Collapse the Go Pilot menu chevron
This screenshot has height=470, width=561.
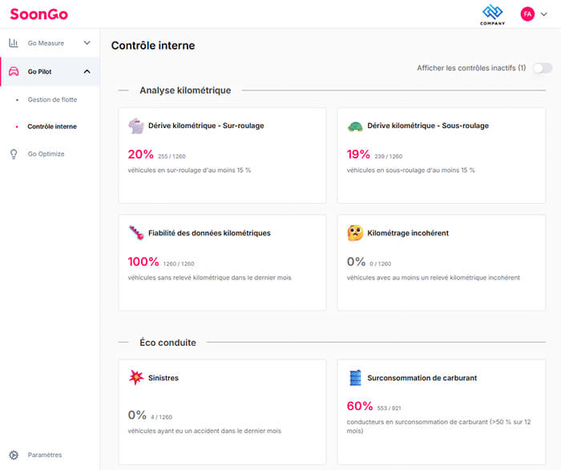coord(87,71)
